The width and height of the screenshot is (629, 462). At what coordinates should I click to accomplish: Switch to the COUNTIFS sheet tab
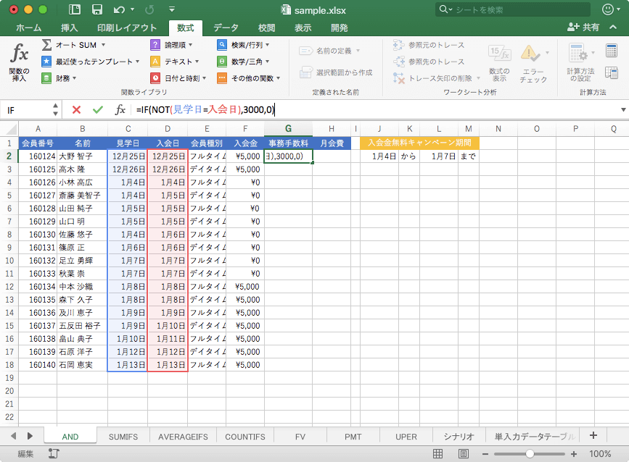coord(245,437)
